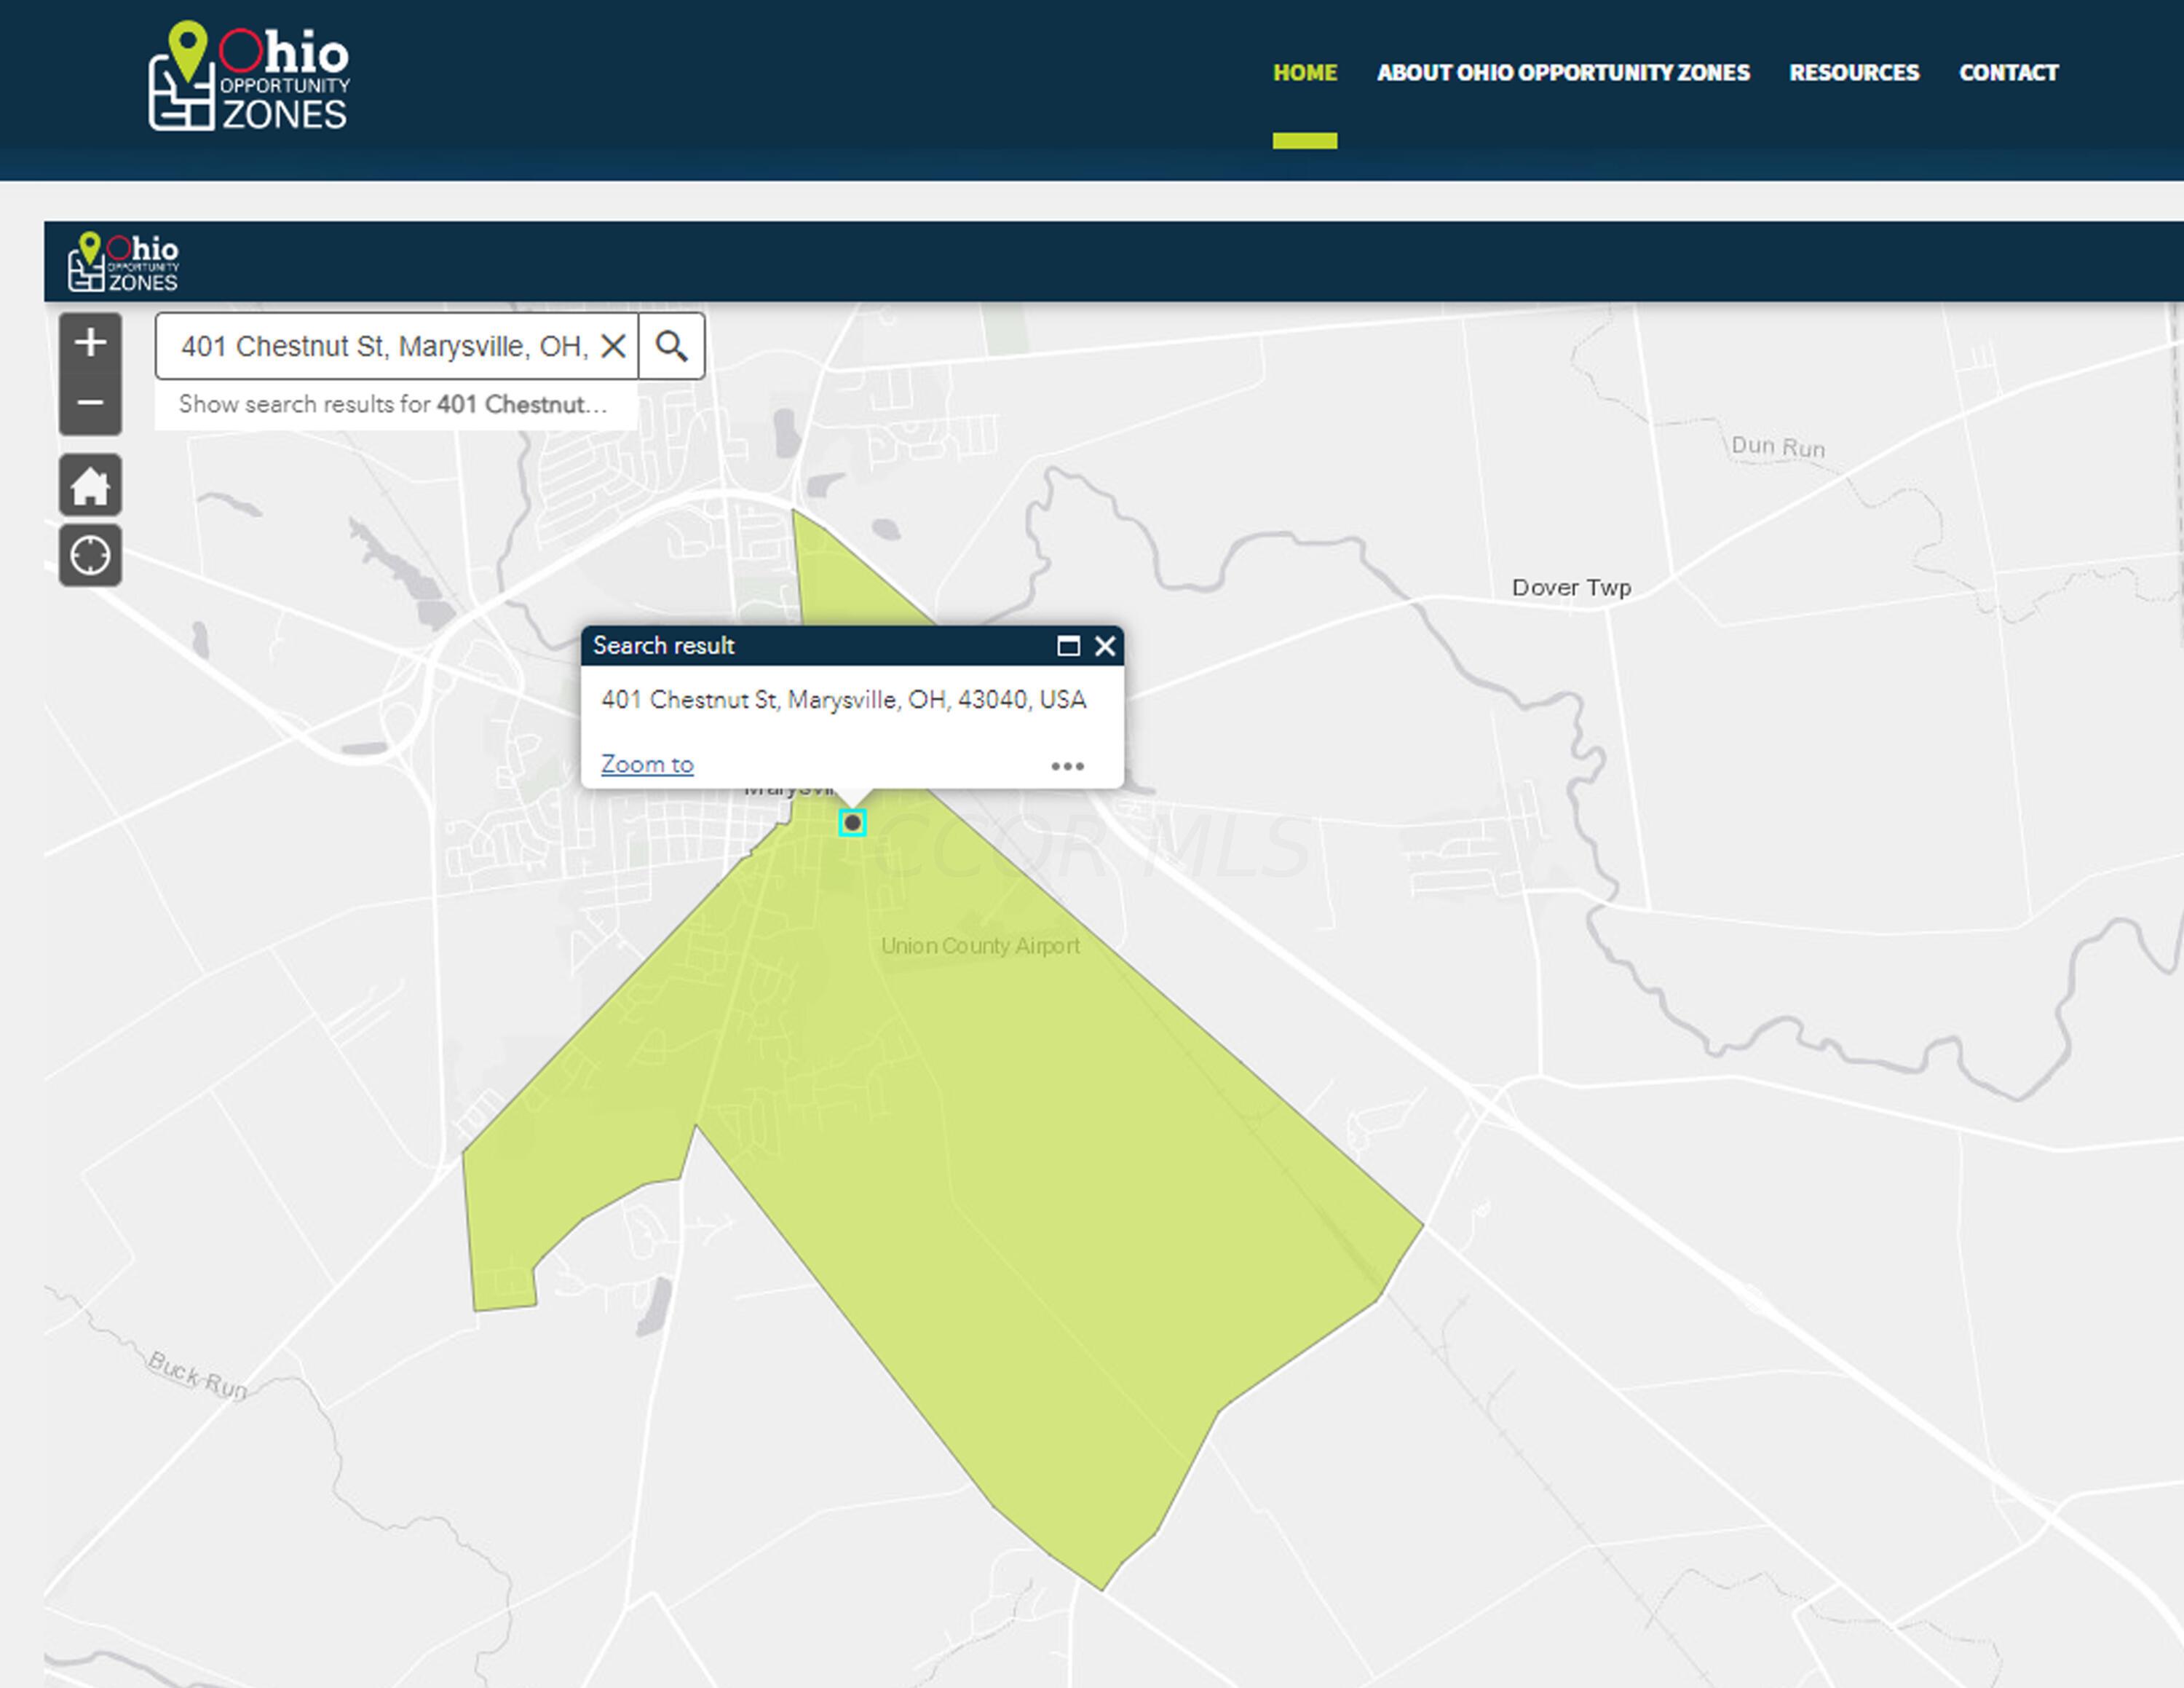
Task: Click the small Ohio Zones map app logo
Action: [123, 262]
